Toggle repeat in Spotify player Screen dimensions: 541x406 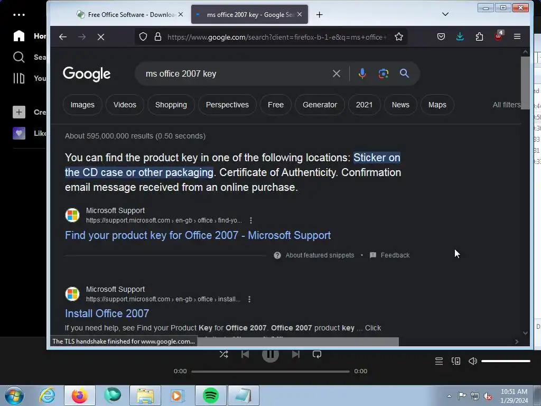click(x=317, y=354)
